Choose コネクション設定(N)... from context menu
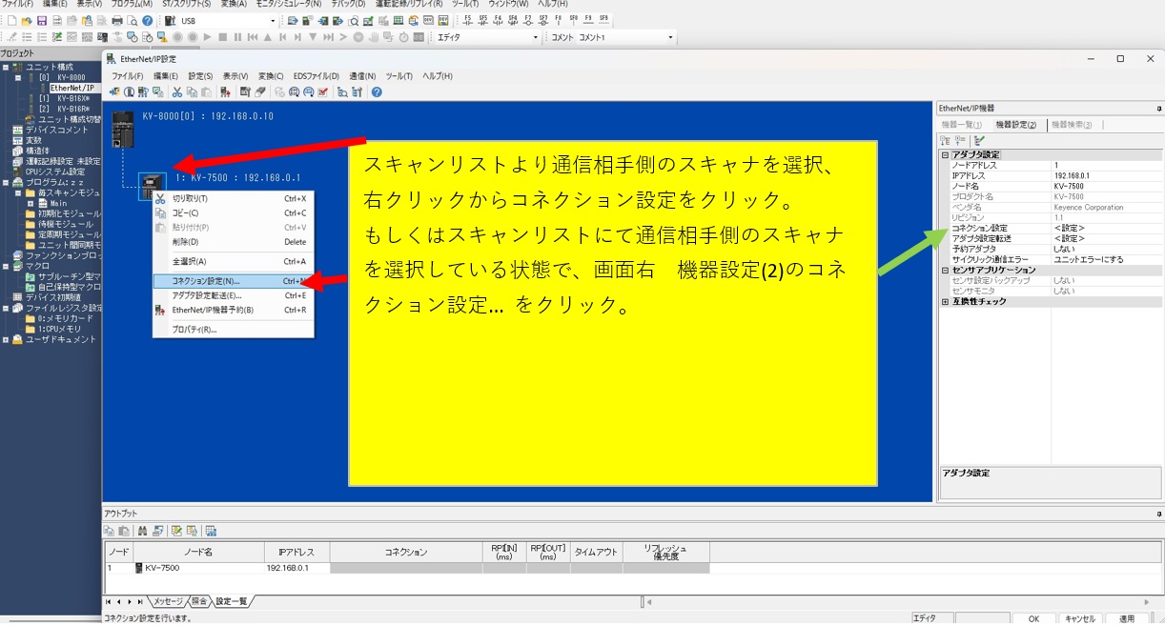 (x=206, y=281)
